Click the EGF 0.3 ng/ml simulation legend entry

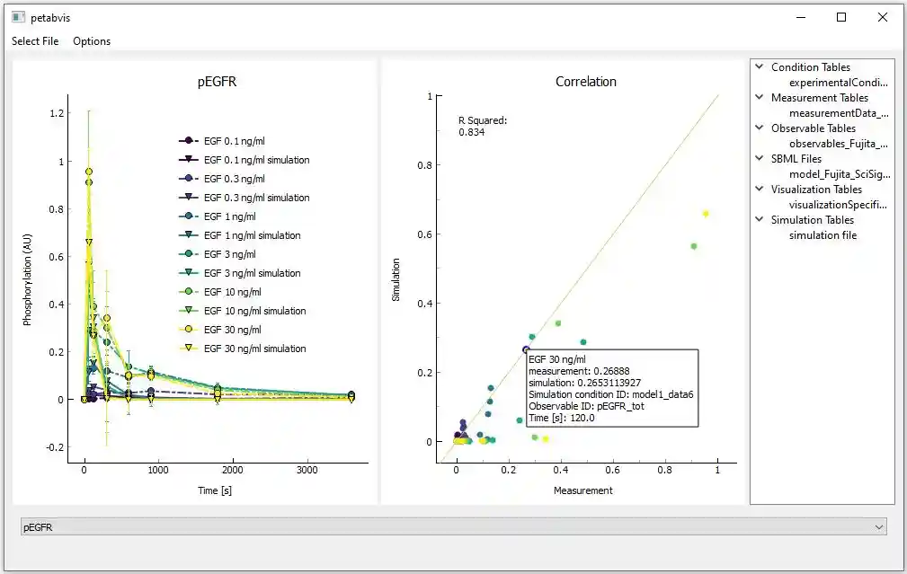click(245, 198)
